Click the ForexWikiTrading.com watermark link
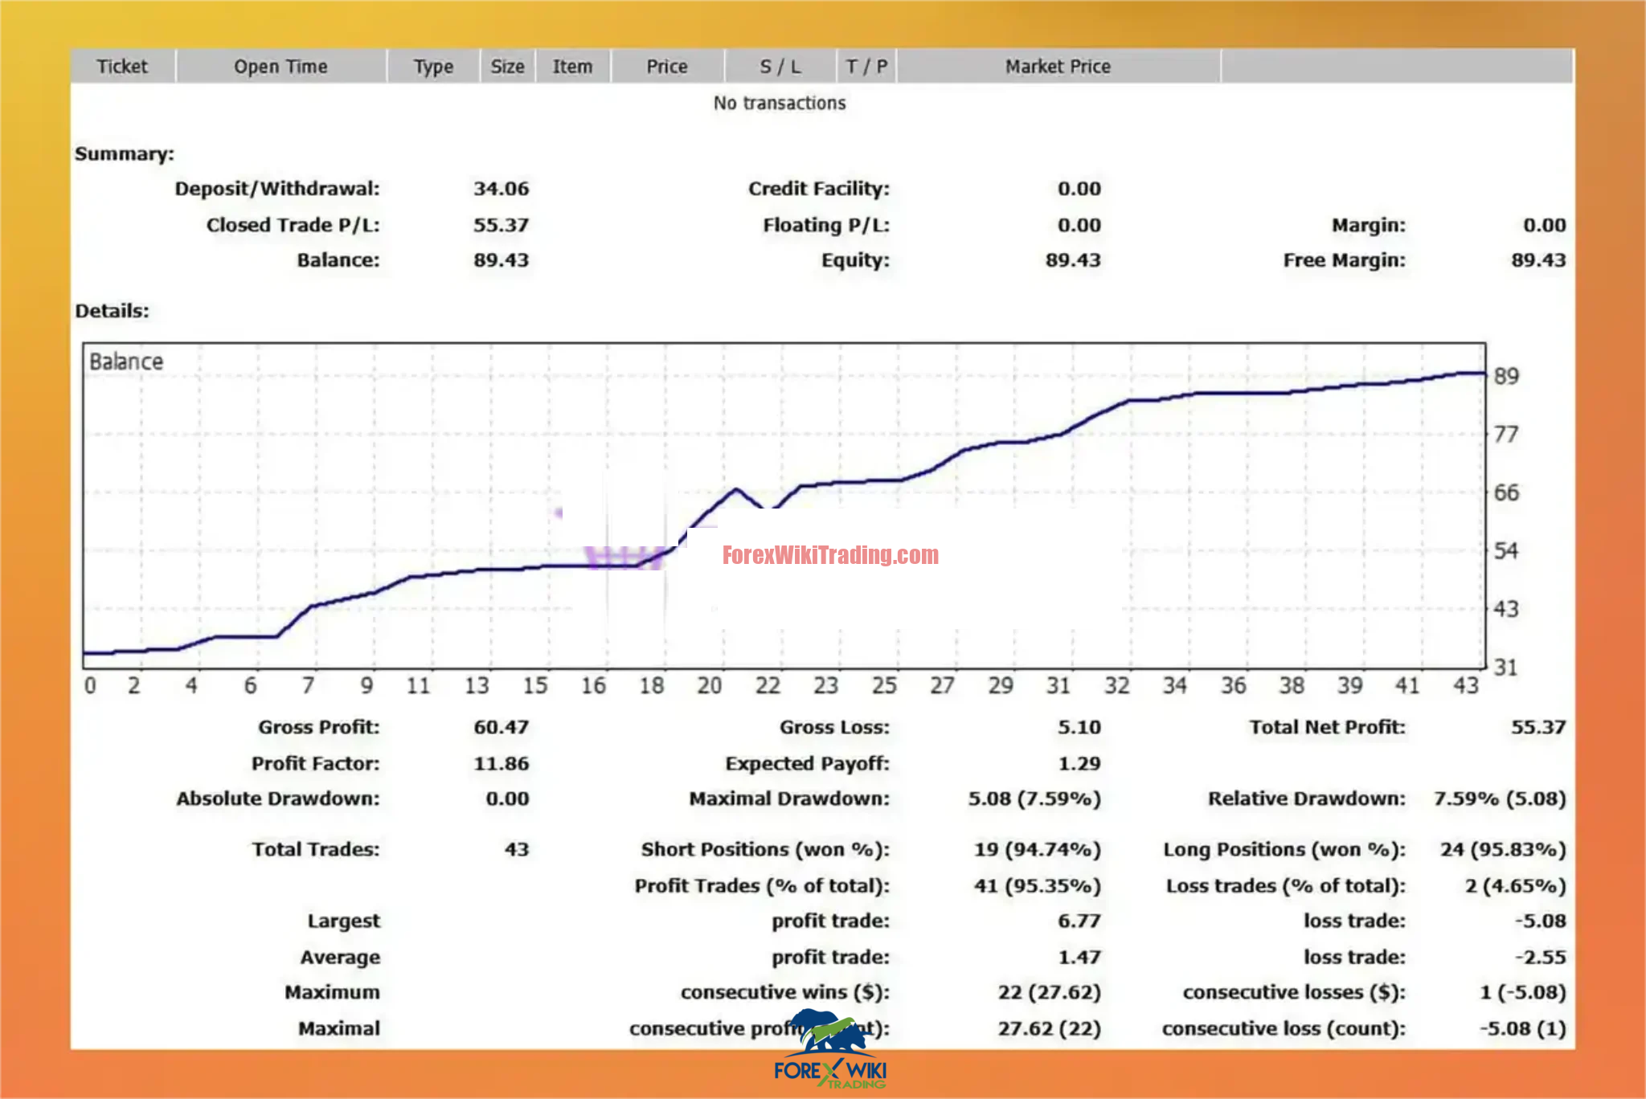 click(x=829, y=555)
